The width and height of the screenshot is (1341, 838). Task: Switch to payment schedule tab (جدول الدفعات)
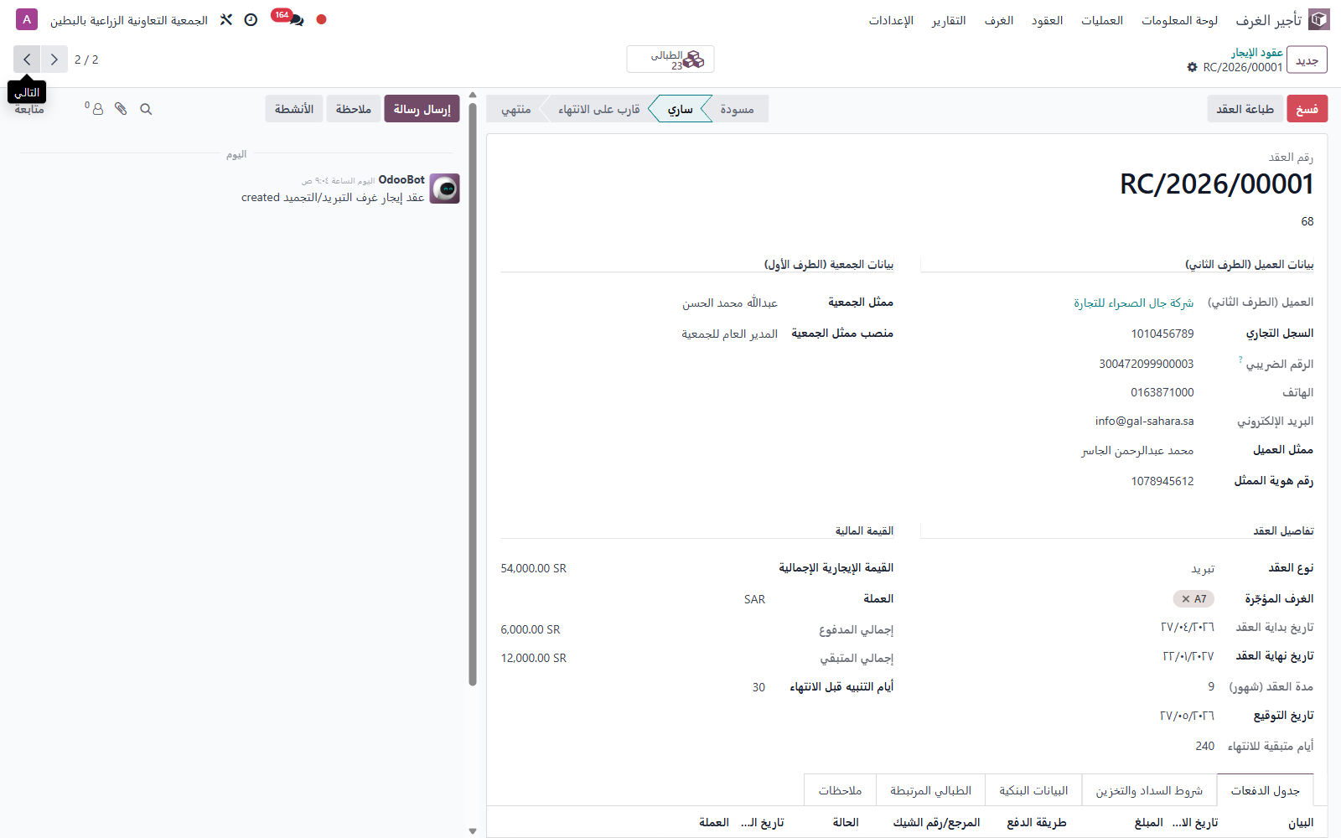point(1265,790)
